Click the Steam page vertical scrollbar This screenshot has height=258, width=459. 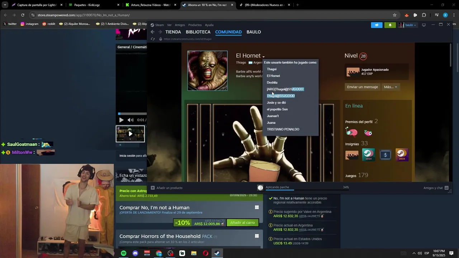coord(450,54)
